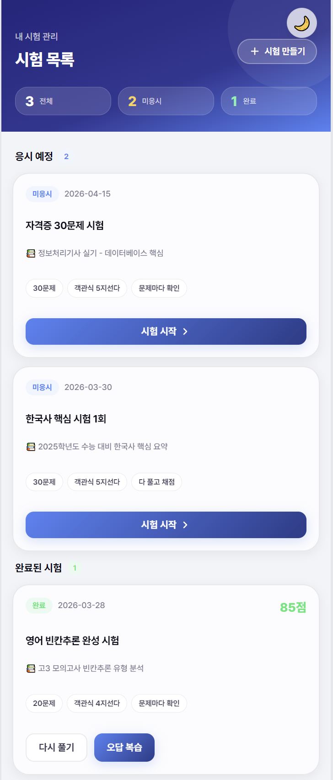Click the 85점 score label
This screenshot has width=333, height=780.
[x=293, y=607]
